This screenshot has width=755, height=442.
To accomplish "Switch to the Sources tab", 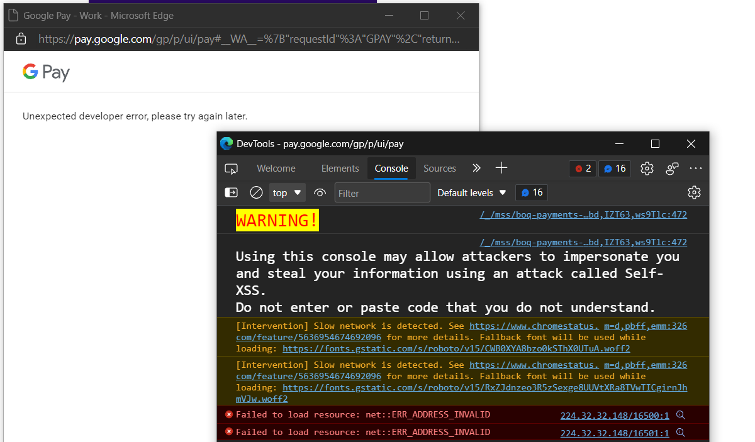I will tap(439, 168).
